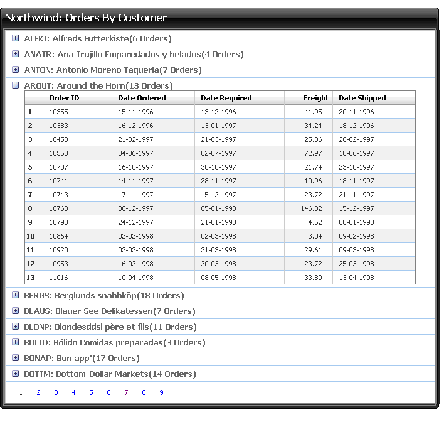This screenshot has width=444, height=422.
Task: Expand the BLAUS Blauer See Delikatessen row
Action: 16,311
